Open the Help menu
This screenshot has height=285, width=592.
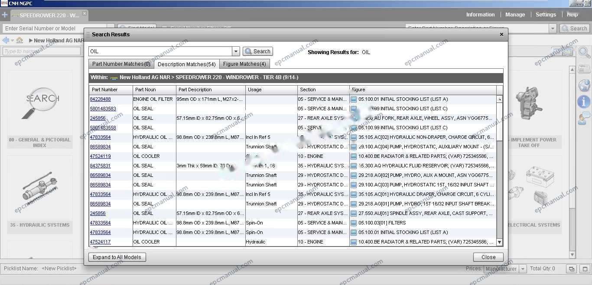coord(572,15)
